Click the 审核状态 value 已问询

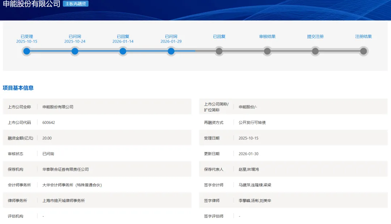pos(48,154)
